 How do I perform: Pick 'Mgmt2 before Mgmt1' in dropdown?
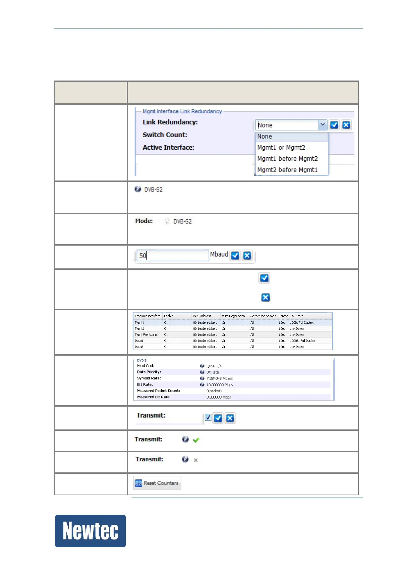click(x=287, y=170)
